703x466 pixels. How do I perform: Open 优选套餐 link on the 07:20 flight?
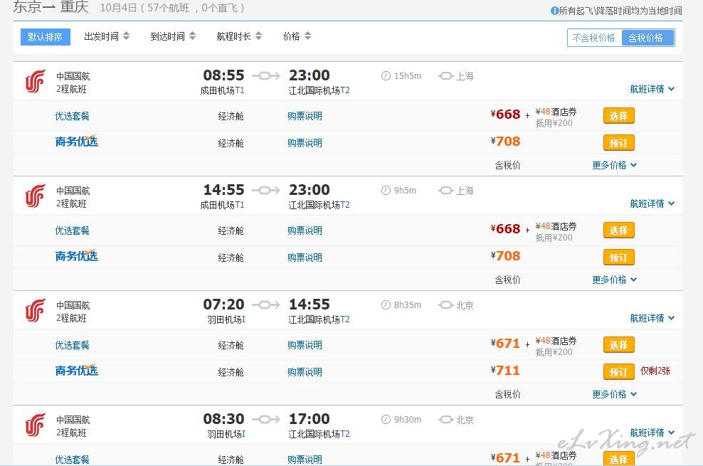[72, 345]
